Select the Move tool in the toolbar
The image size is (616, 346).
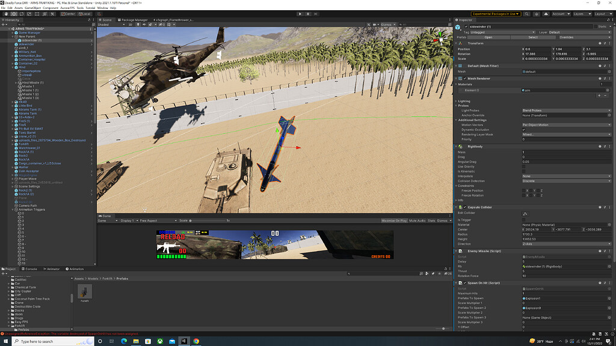tap(14, 14)
